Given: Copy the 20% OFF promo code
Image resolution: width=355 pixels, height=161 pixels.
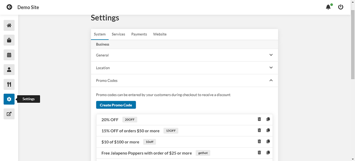Looking at the screenshot, I should [x=268, y=119].
